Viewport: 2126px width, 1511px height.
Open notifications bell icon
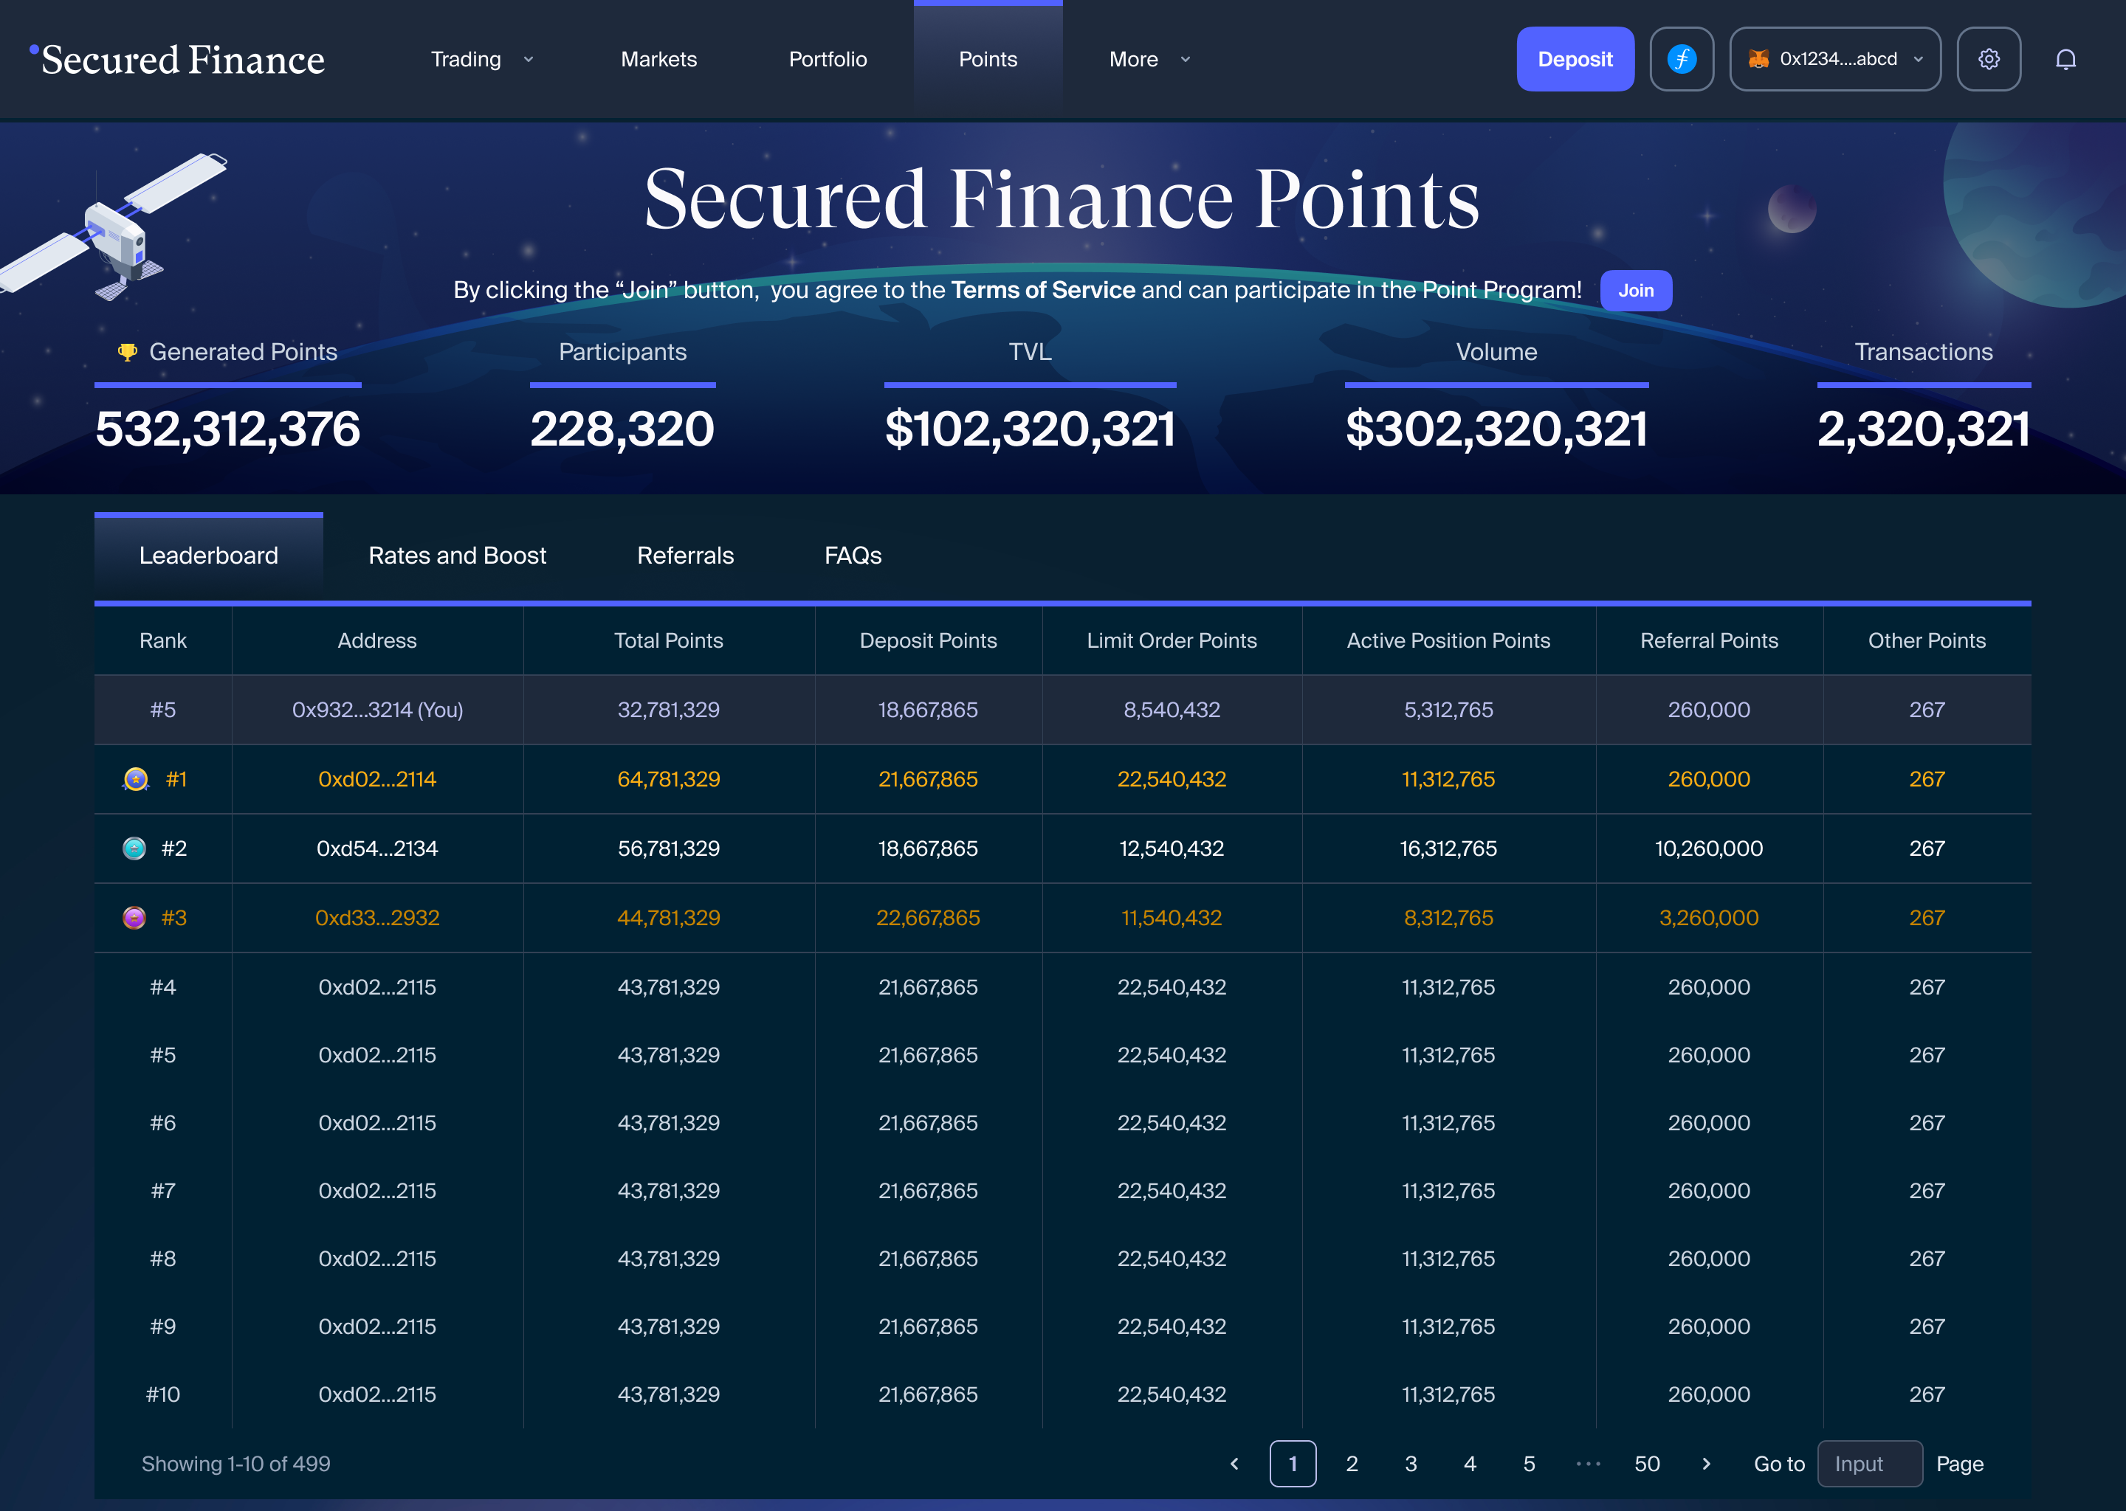coord(2065,60)
